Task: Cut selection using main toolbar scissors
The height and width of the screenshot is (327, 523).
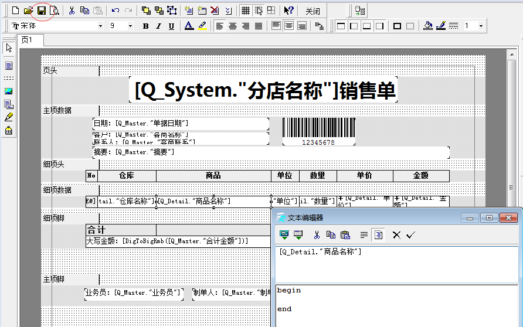Action: pyautogui.click(x=72, y=11)
